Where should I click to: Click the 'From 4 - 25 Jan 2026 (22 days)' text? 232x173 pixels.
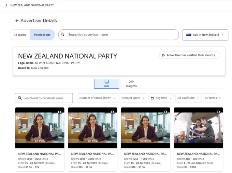coord(195,163)
